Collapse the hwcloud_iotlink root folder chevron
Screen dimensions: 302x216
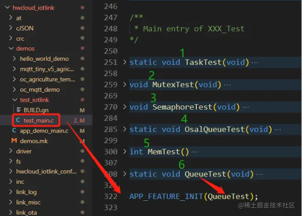[x=7, y=7]
